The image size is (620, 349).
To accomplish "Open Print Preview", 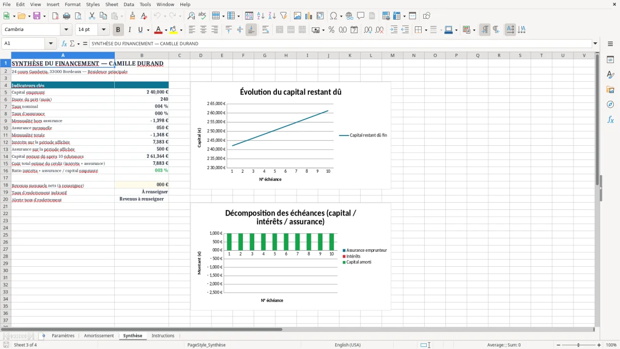I will pos(78,16).
